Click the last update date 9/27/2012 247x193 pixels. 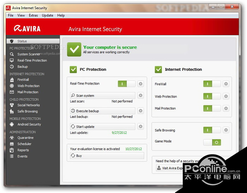click(x=119, y=133)
